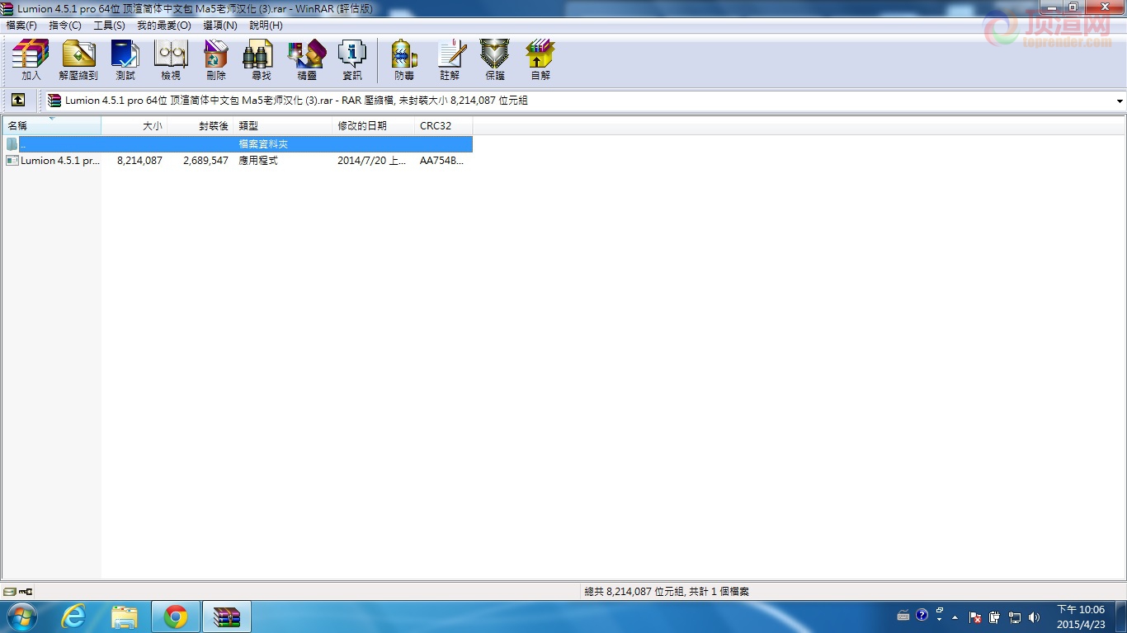Open the 指令(C) menu

point(65,26)
